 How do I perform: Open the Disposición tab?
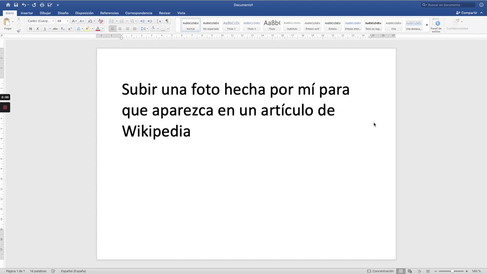(84, 13)
